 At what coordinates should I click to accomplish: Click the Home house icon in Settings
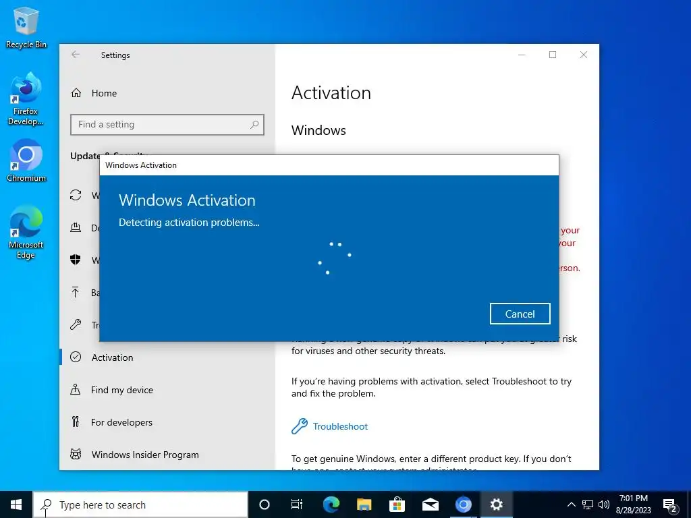76,93
